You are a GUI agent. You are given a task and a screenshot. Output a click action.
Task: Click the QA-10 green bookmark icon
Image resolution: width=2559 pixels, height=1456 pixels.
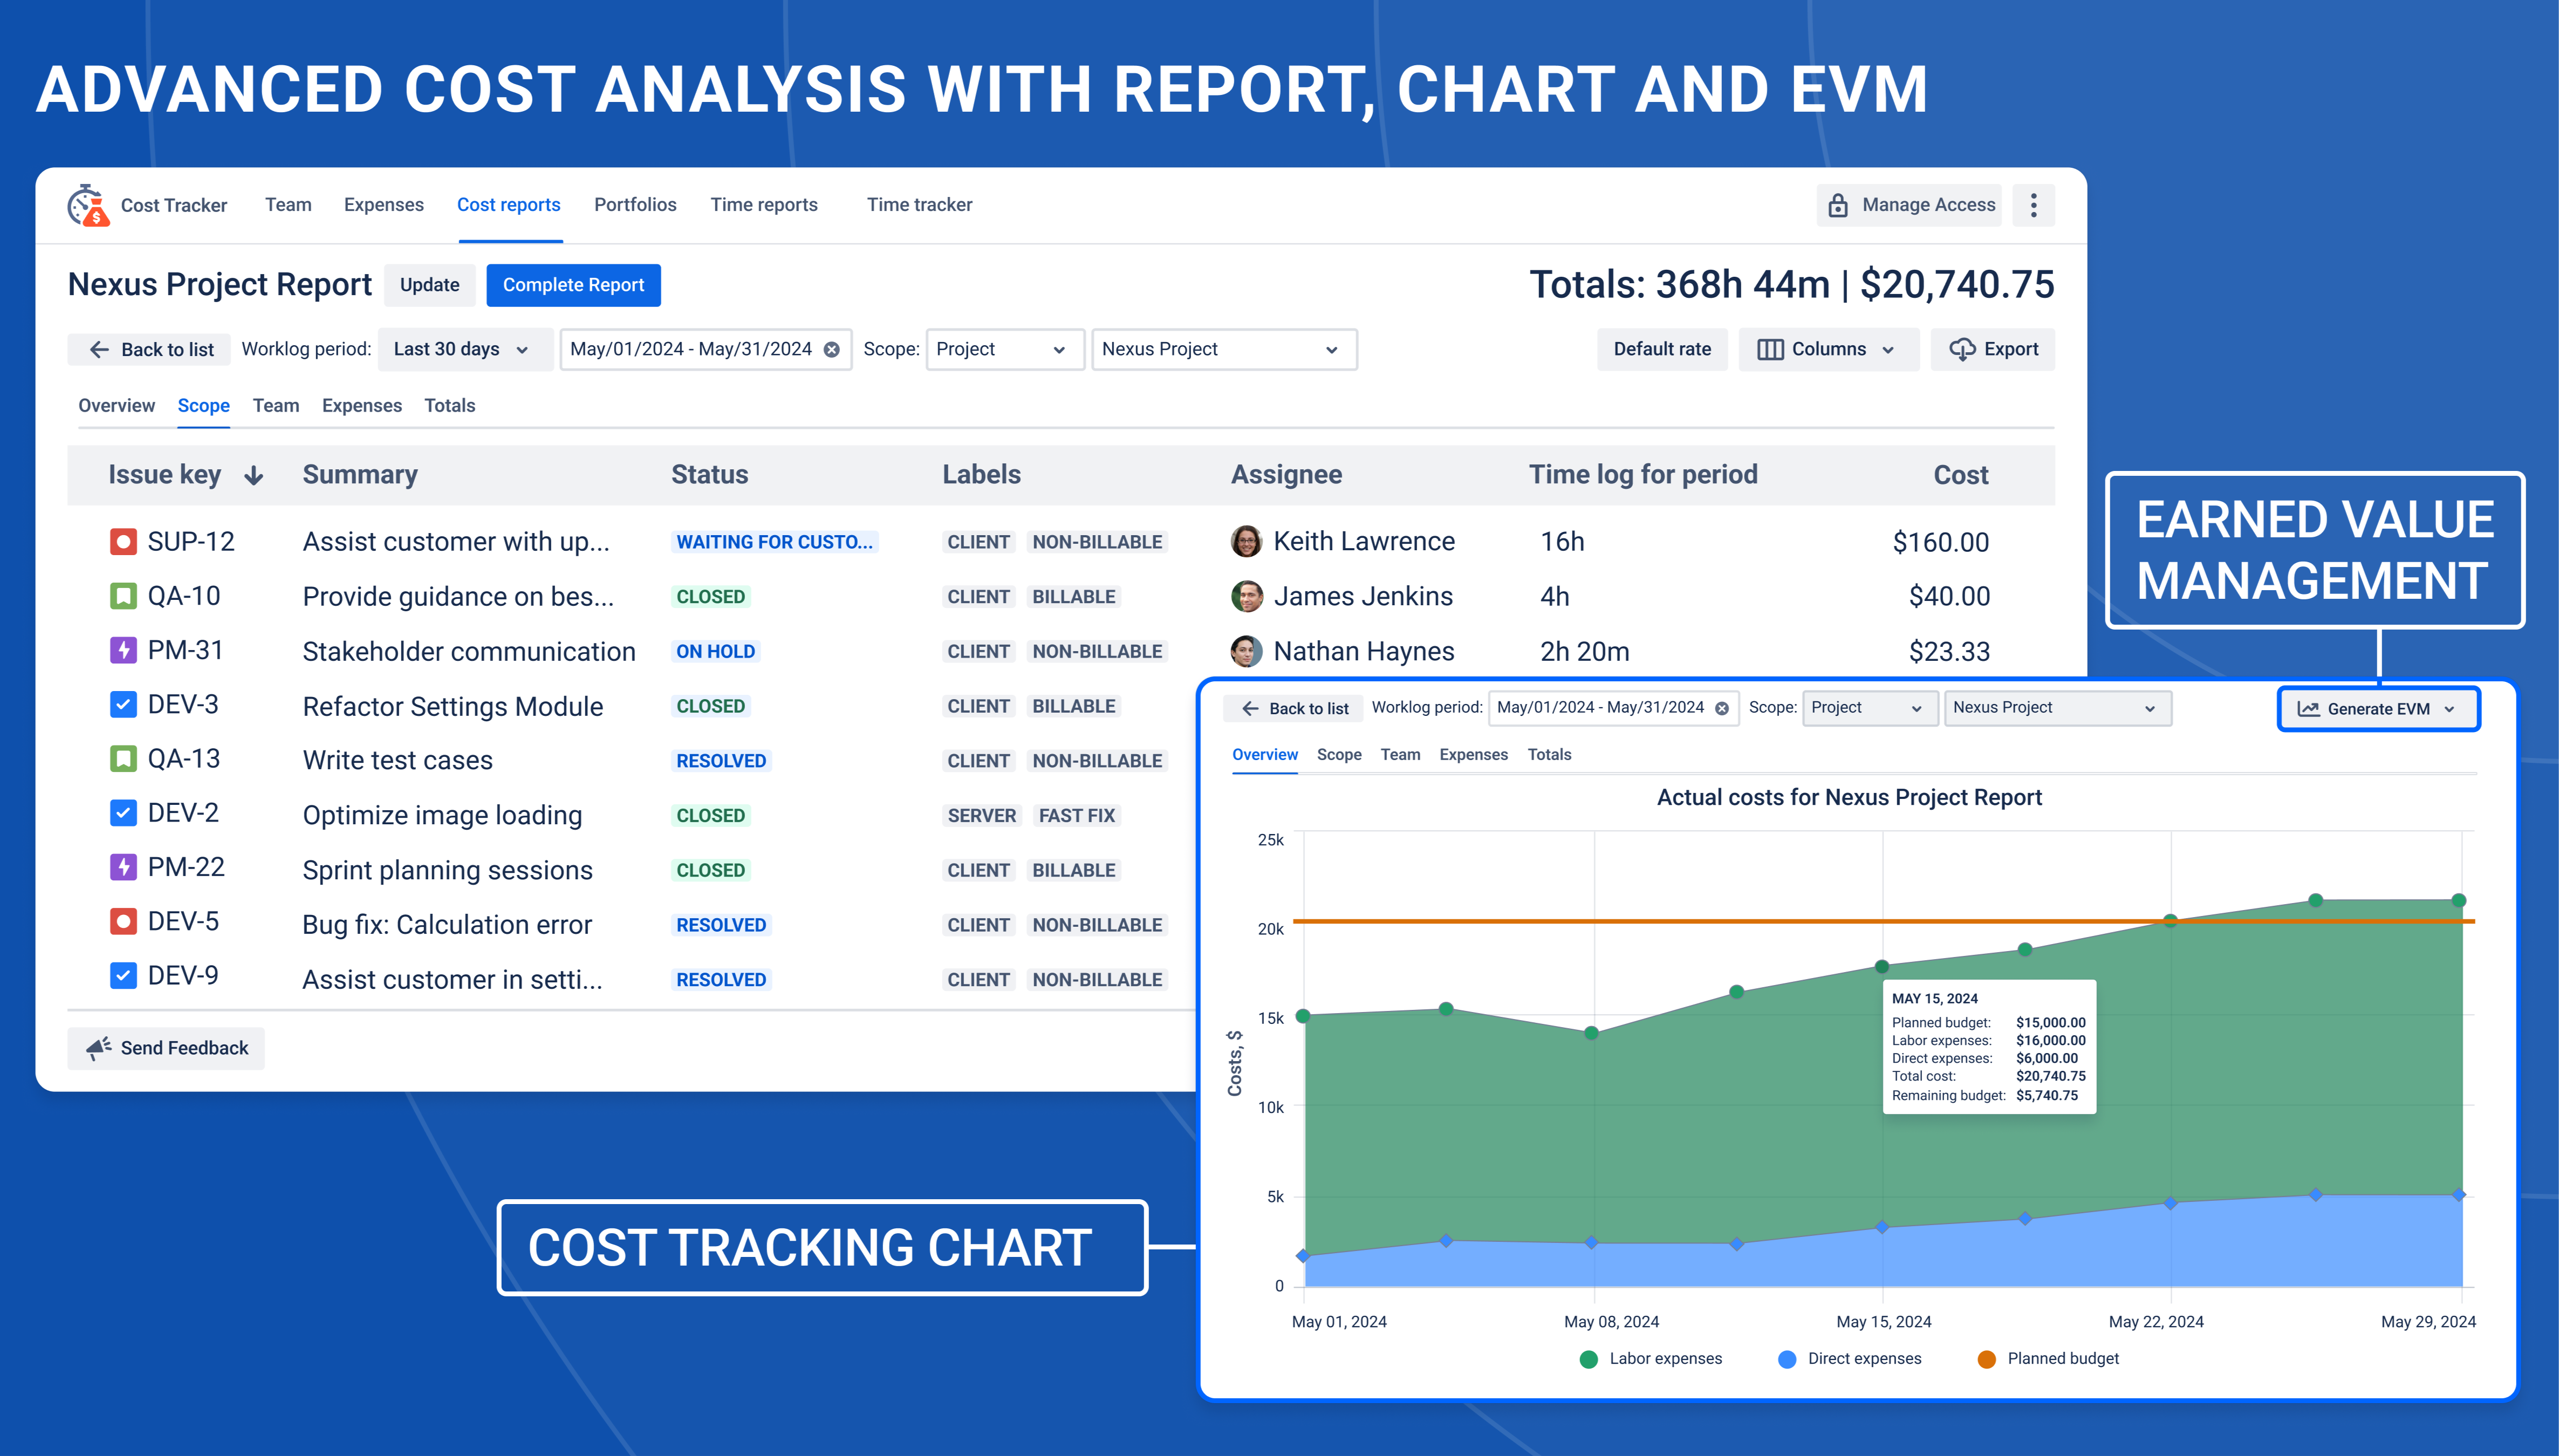click(x=123, y=597)
